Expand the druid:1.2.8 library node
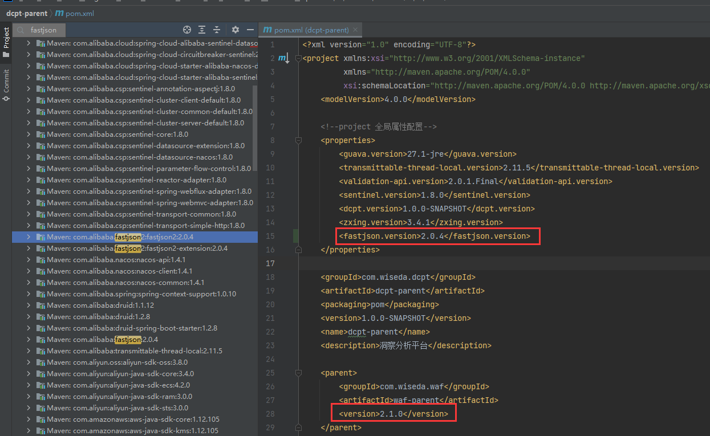The image size is (710, 436). (x=29, y=317)
